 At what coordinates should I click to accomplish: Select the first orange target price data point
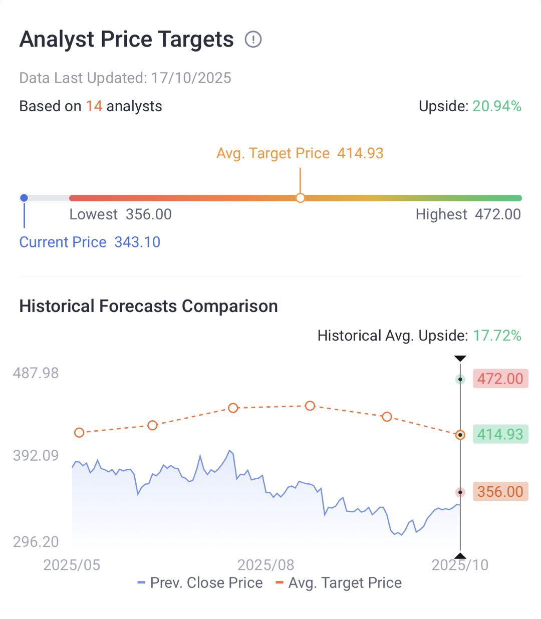pyautogui.click(x=79, y=433)
